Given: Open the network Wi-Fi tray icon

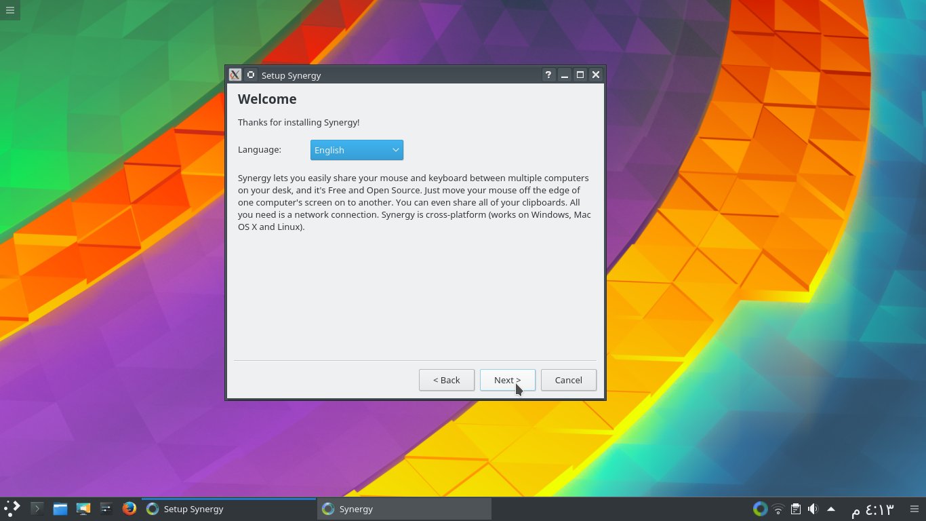Looking at the screenshot, I should [x=778, y=509].
